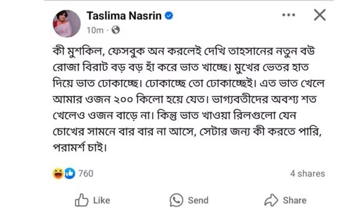346x212 pixels.
Task: View the 760 reactions list
Action: tap(85, 174)
